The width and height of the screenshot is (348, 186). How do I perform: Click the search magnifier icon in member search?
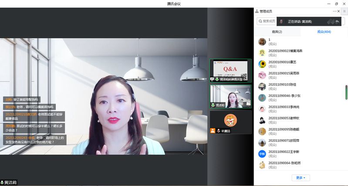tap(260, 21)
